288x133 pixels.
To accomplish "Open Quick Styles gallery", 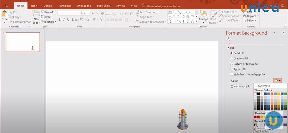I will (x=213, y=17).
